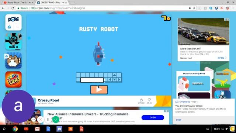Mute the Roddy Ricch tab audio icon

30,3
